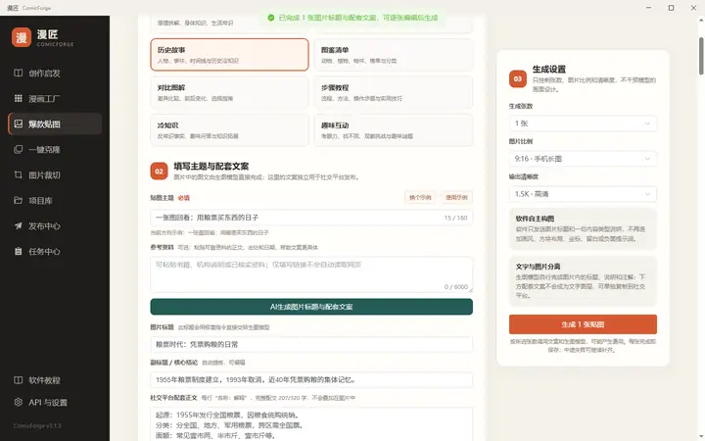The height and width of the screenshot is (441, 705).
Task: Click the 换个示例 button
Action: 420,198
